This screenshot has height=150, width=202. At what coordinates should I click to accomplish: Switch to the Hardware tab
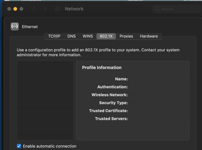149,36
